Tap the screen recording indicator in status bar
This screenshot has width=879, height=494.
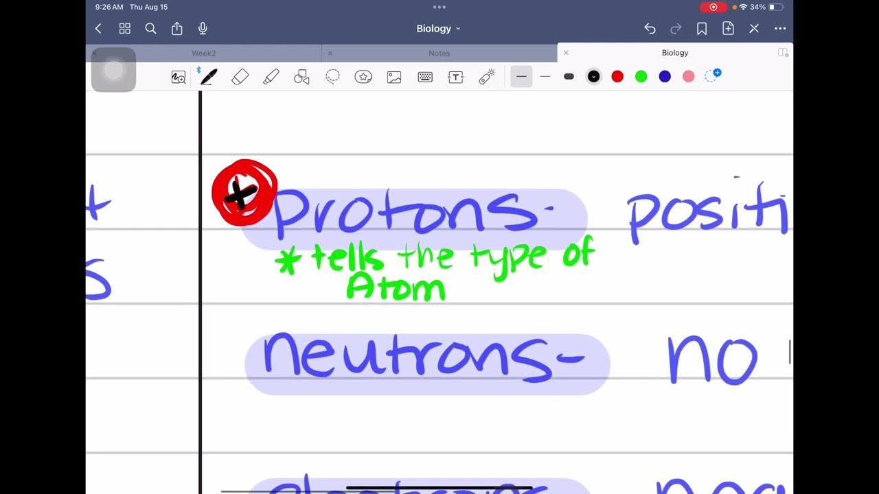713,7
